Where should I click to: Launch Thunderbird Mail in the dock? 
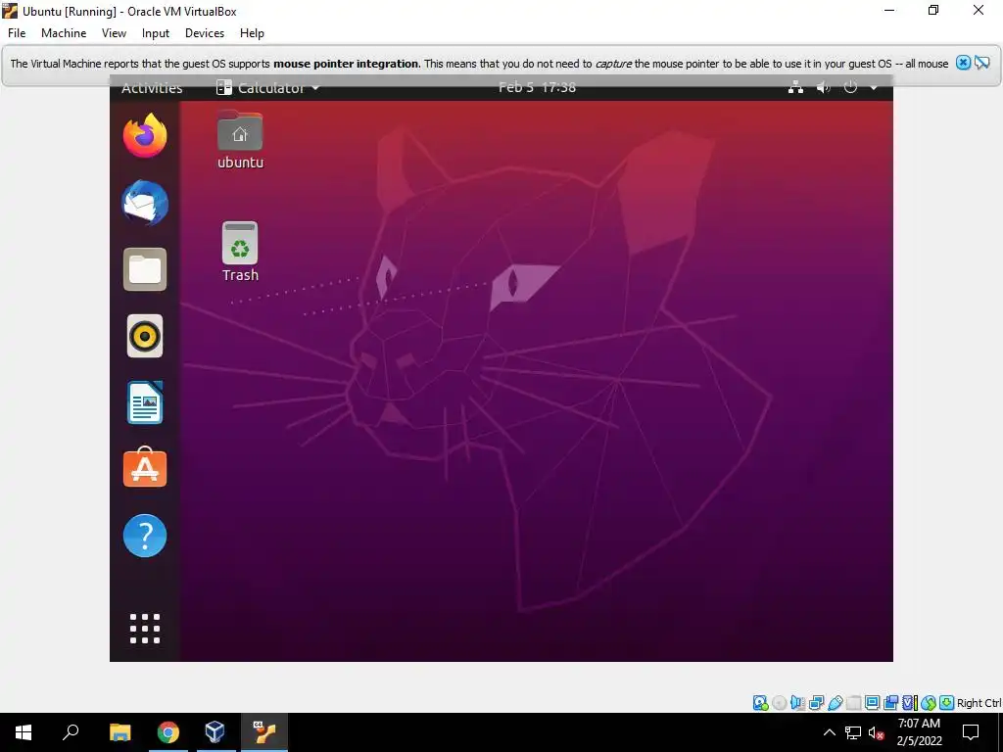pos(145,204)
